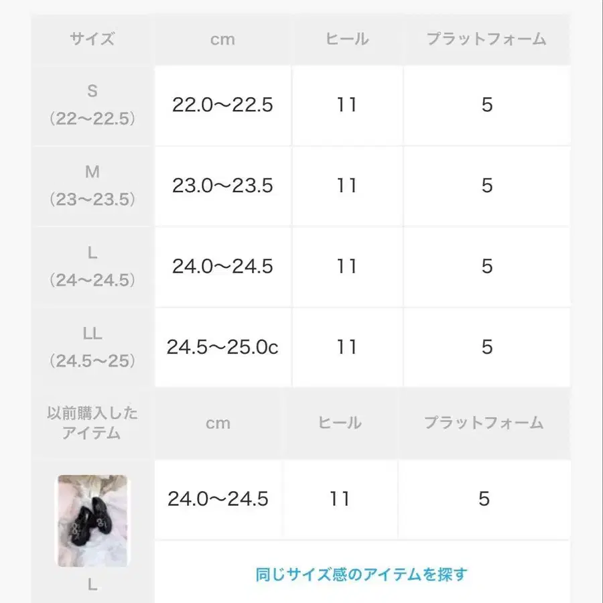Select the LL (24.5〜25) size row
603x603 pixels.
pos(92,347)
